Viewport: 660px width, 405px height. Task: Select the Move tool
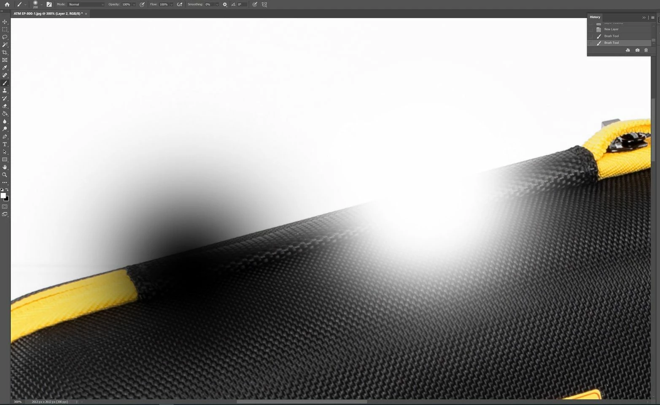[x=5, y=22]
